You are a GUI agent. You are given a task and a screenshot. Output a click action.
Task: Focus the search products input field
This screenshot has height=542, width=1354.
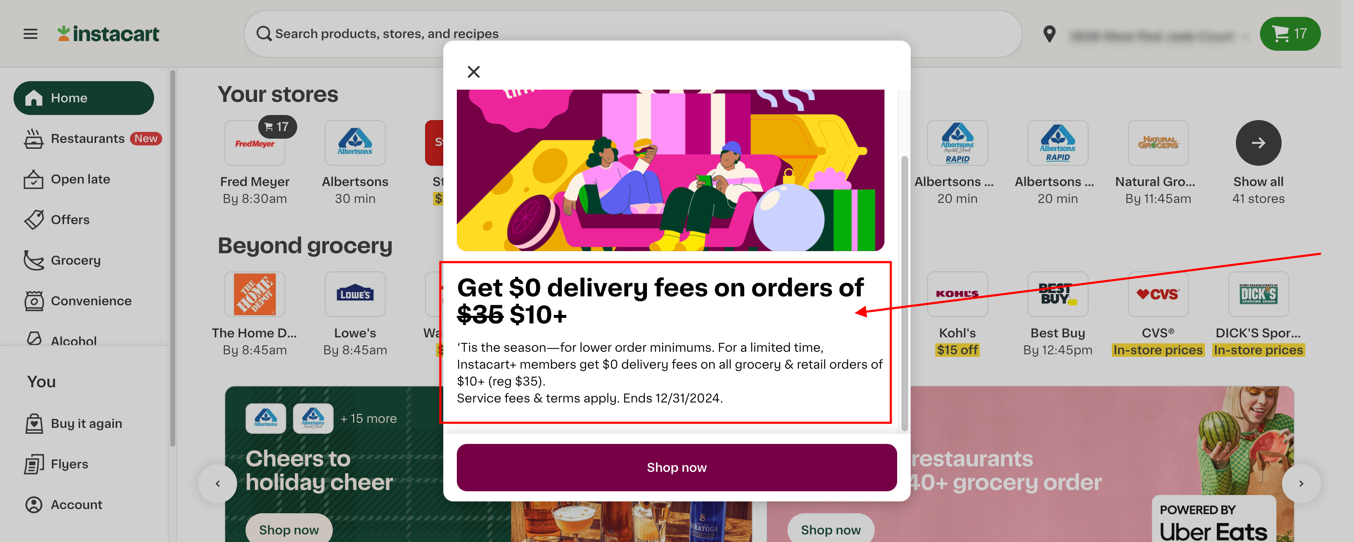633,34
